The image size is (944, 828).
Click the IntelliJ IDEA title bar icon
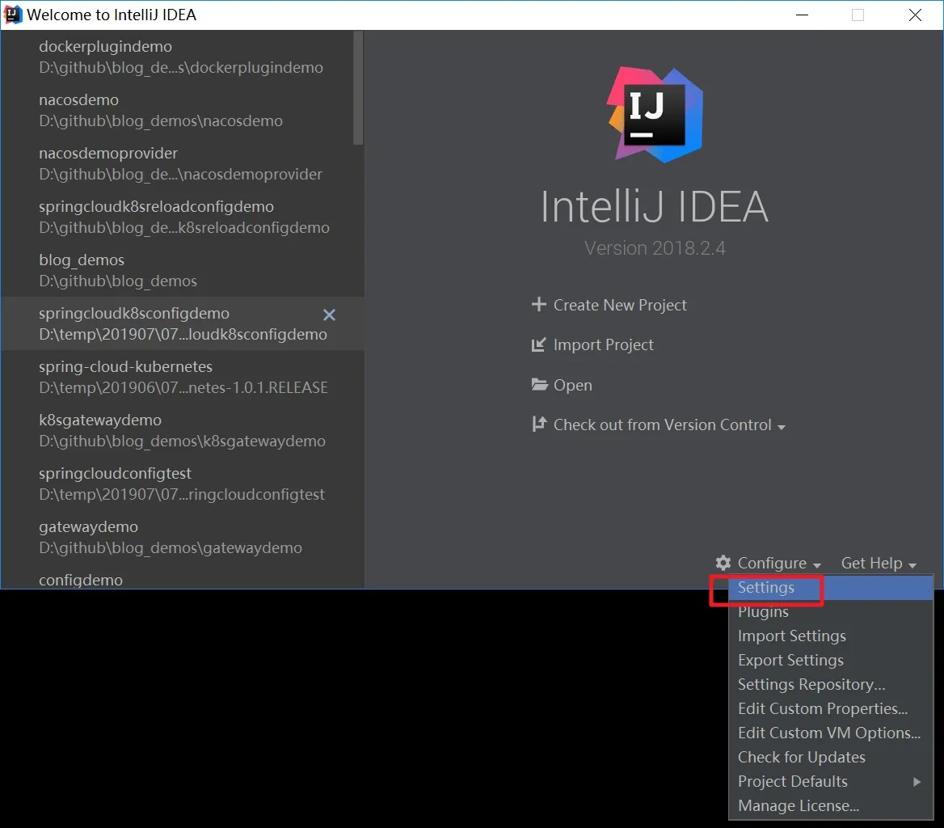click(x=13, y=15)
